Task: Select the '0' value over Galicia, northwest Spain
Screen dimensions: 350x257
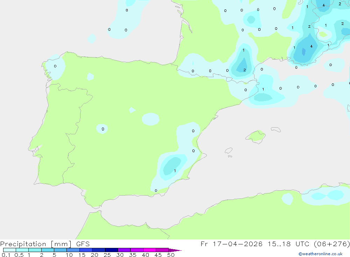Action: click(55, 66)
